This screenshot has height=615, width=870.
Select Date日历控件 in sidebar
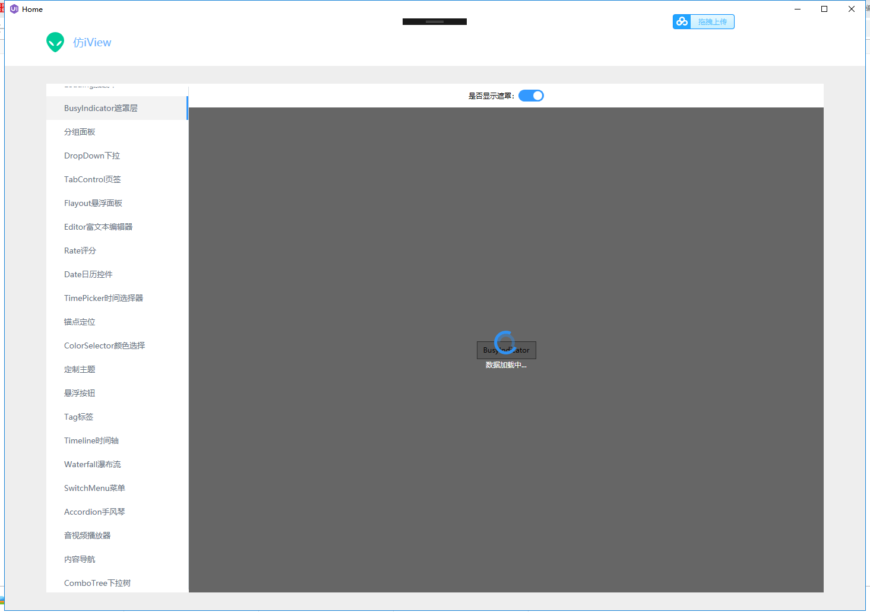click(117, 274)
